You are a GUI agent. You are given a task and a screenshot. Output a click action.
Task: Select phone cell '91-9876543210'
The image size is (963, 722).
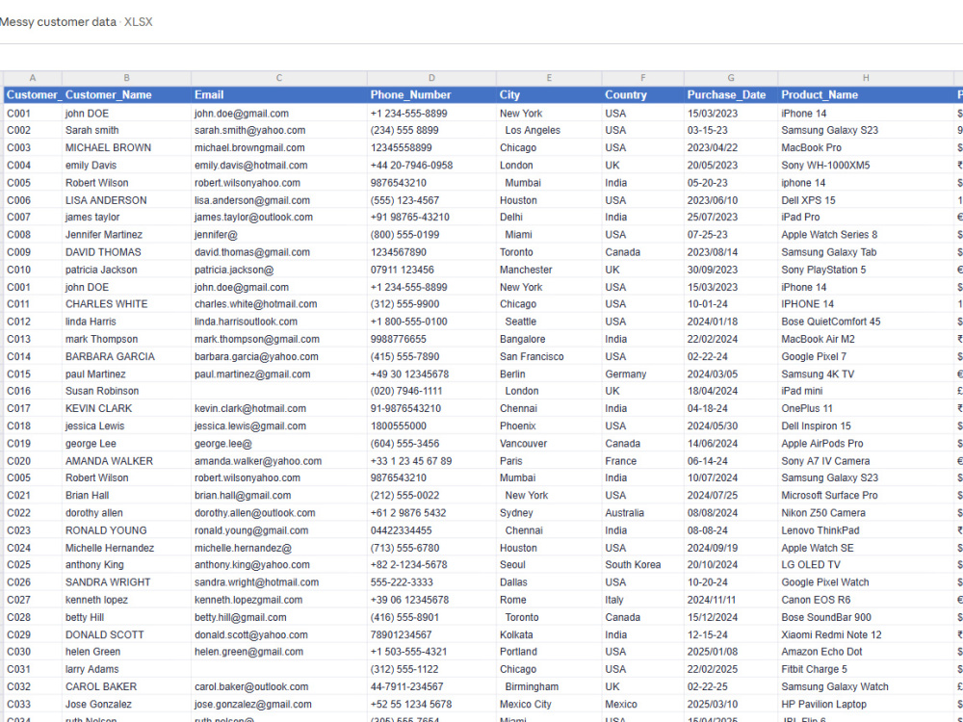(x=431, y=408)
